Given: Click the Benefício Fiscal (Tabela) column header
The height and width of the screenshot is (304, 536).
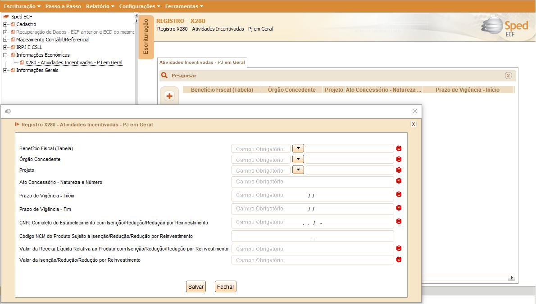Looking at the screenshot, I should [x=222, y=90].
